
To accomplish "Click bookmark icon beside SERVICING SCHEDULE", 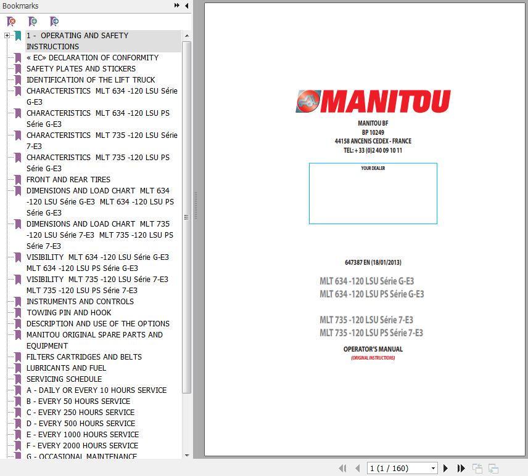I will pos(18,379).
